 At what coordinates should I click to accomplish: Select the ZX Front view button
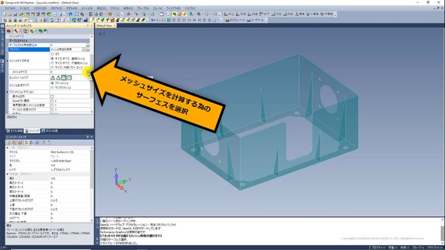click(253, 14)
